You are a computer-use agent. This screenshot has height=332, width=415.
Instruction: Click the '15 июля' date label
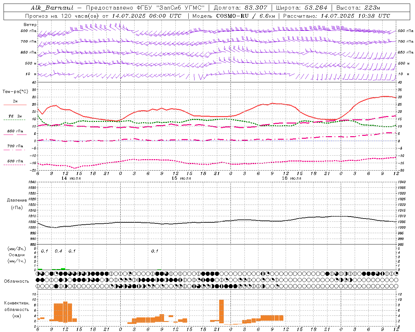pyautogui.click(x=181, y=178)
